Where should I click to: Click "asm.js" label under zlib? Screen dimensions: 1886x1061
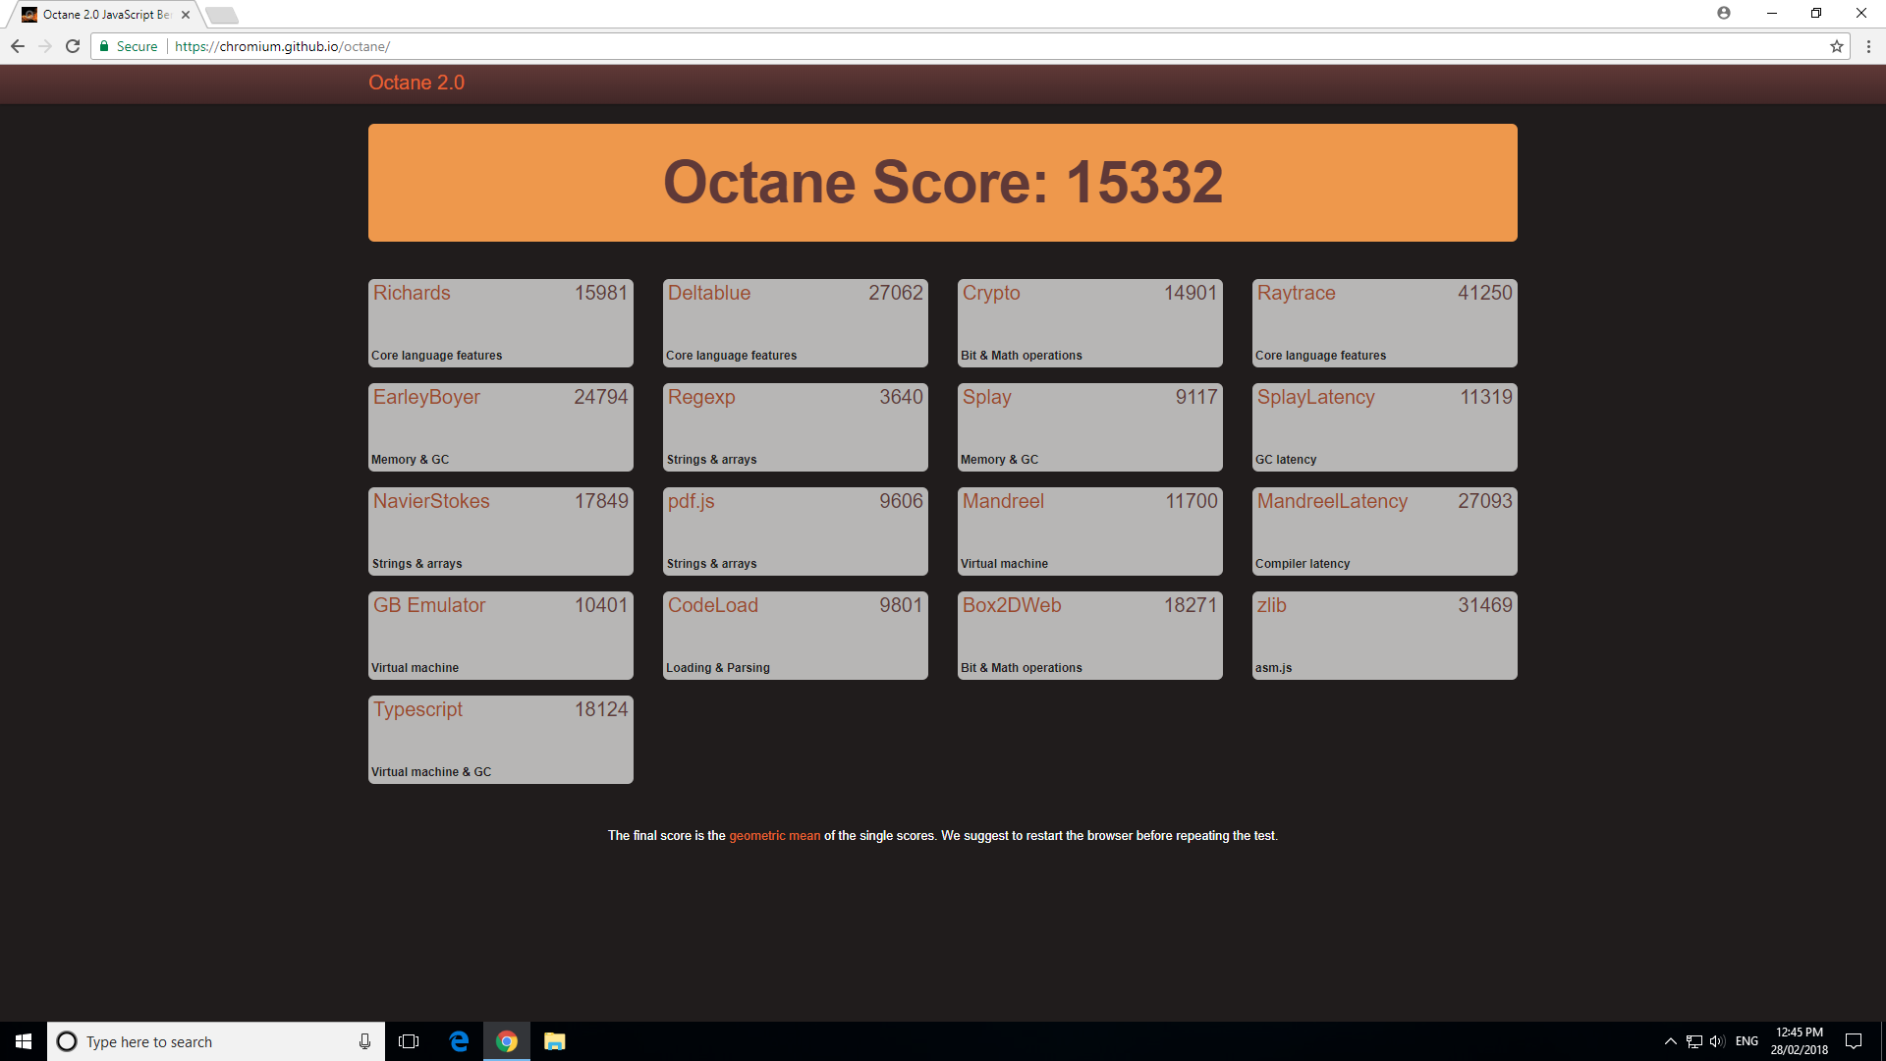(x=1274, y=668)
